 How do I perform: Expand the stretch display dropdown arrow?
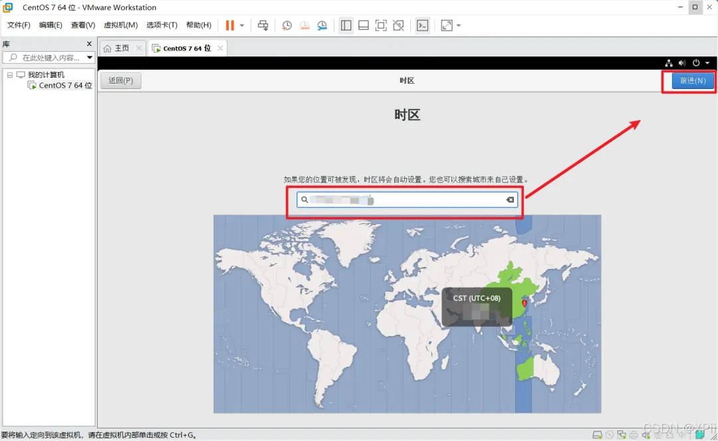click(x=458, y=26)
